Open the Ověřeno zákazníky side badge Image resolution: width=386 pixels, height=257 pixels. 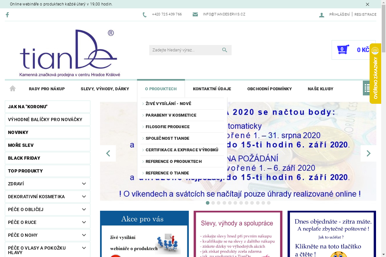[x=375, y=74]
